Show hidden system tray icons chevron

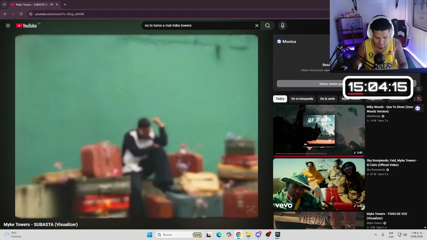[x=376, y=235]
